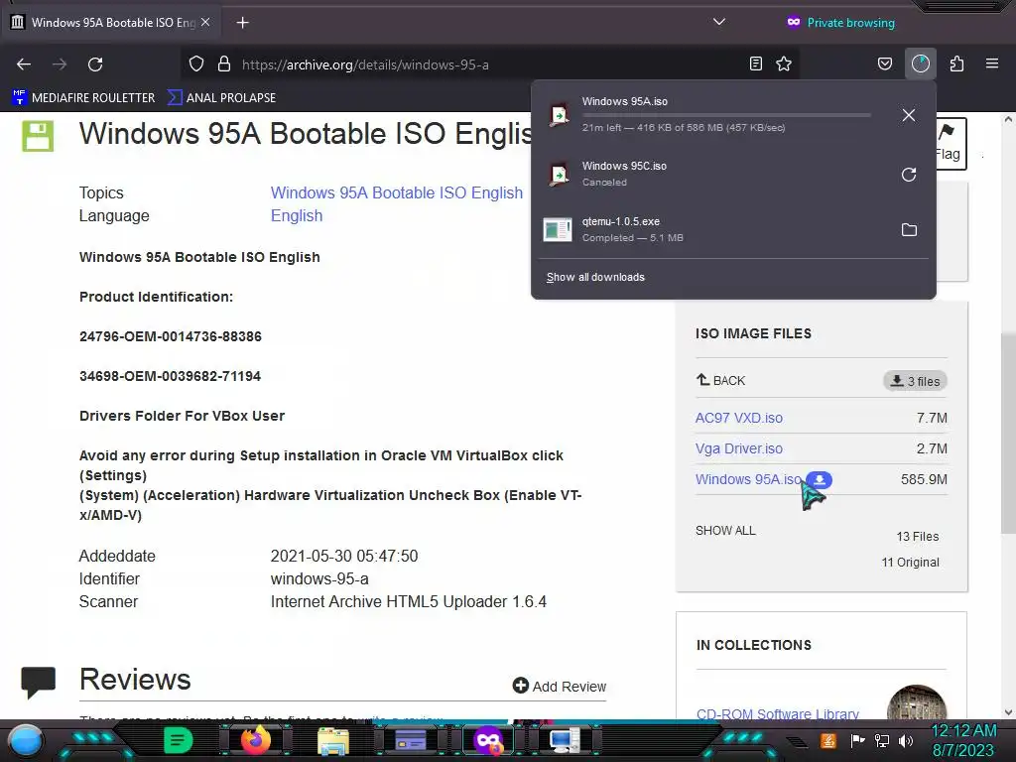Select the qtemu-1.0.5.exe download entry
This screenshot has height=762, width=1016.
712,229
